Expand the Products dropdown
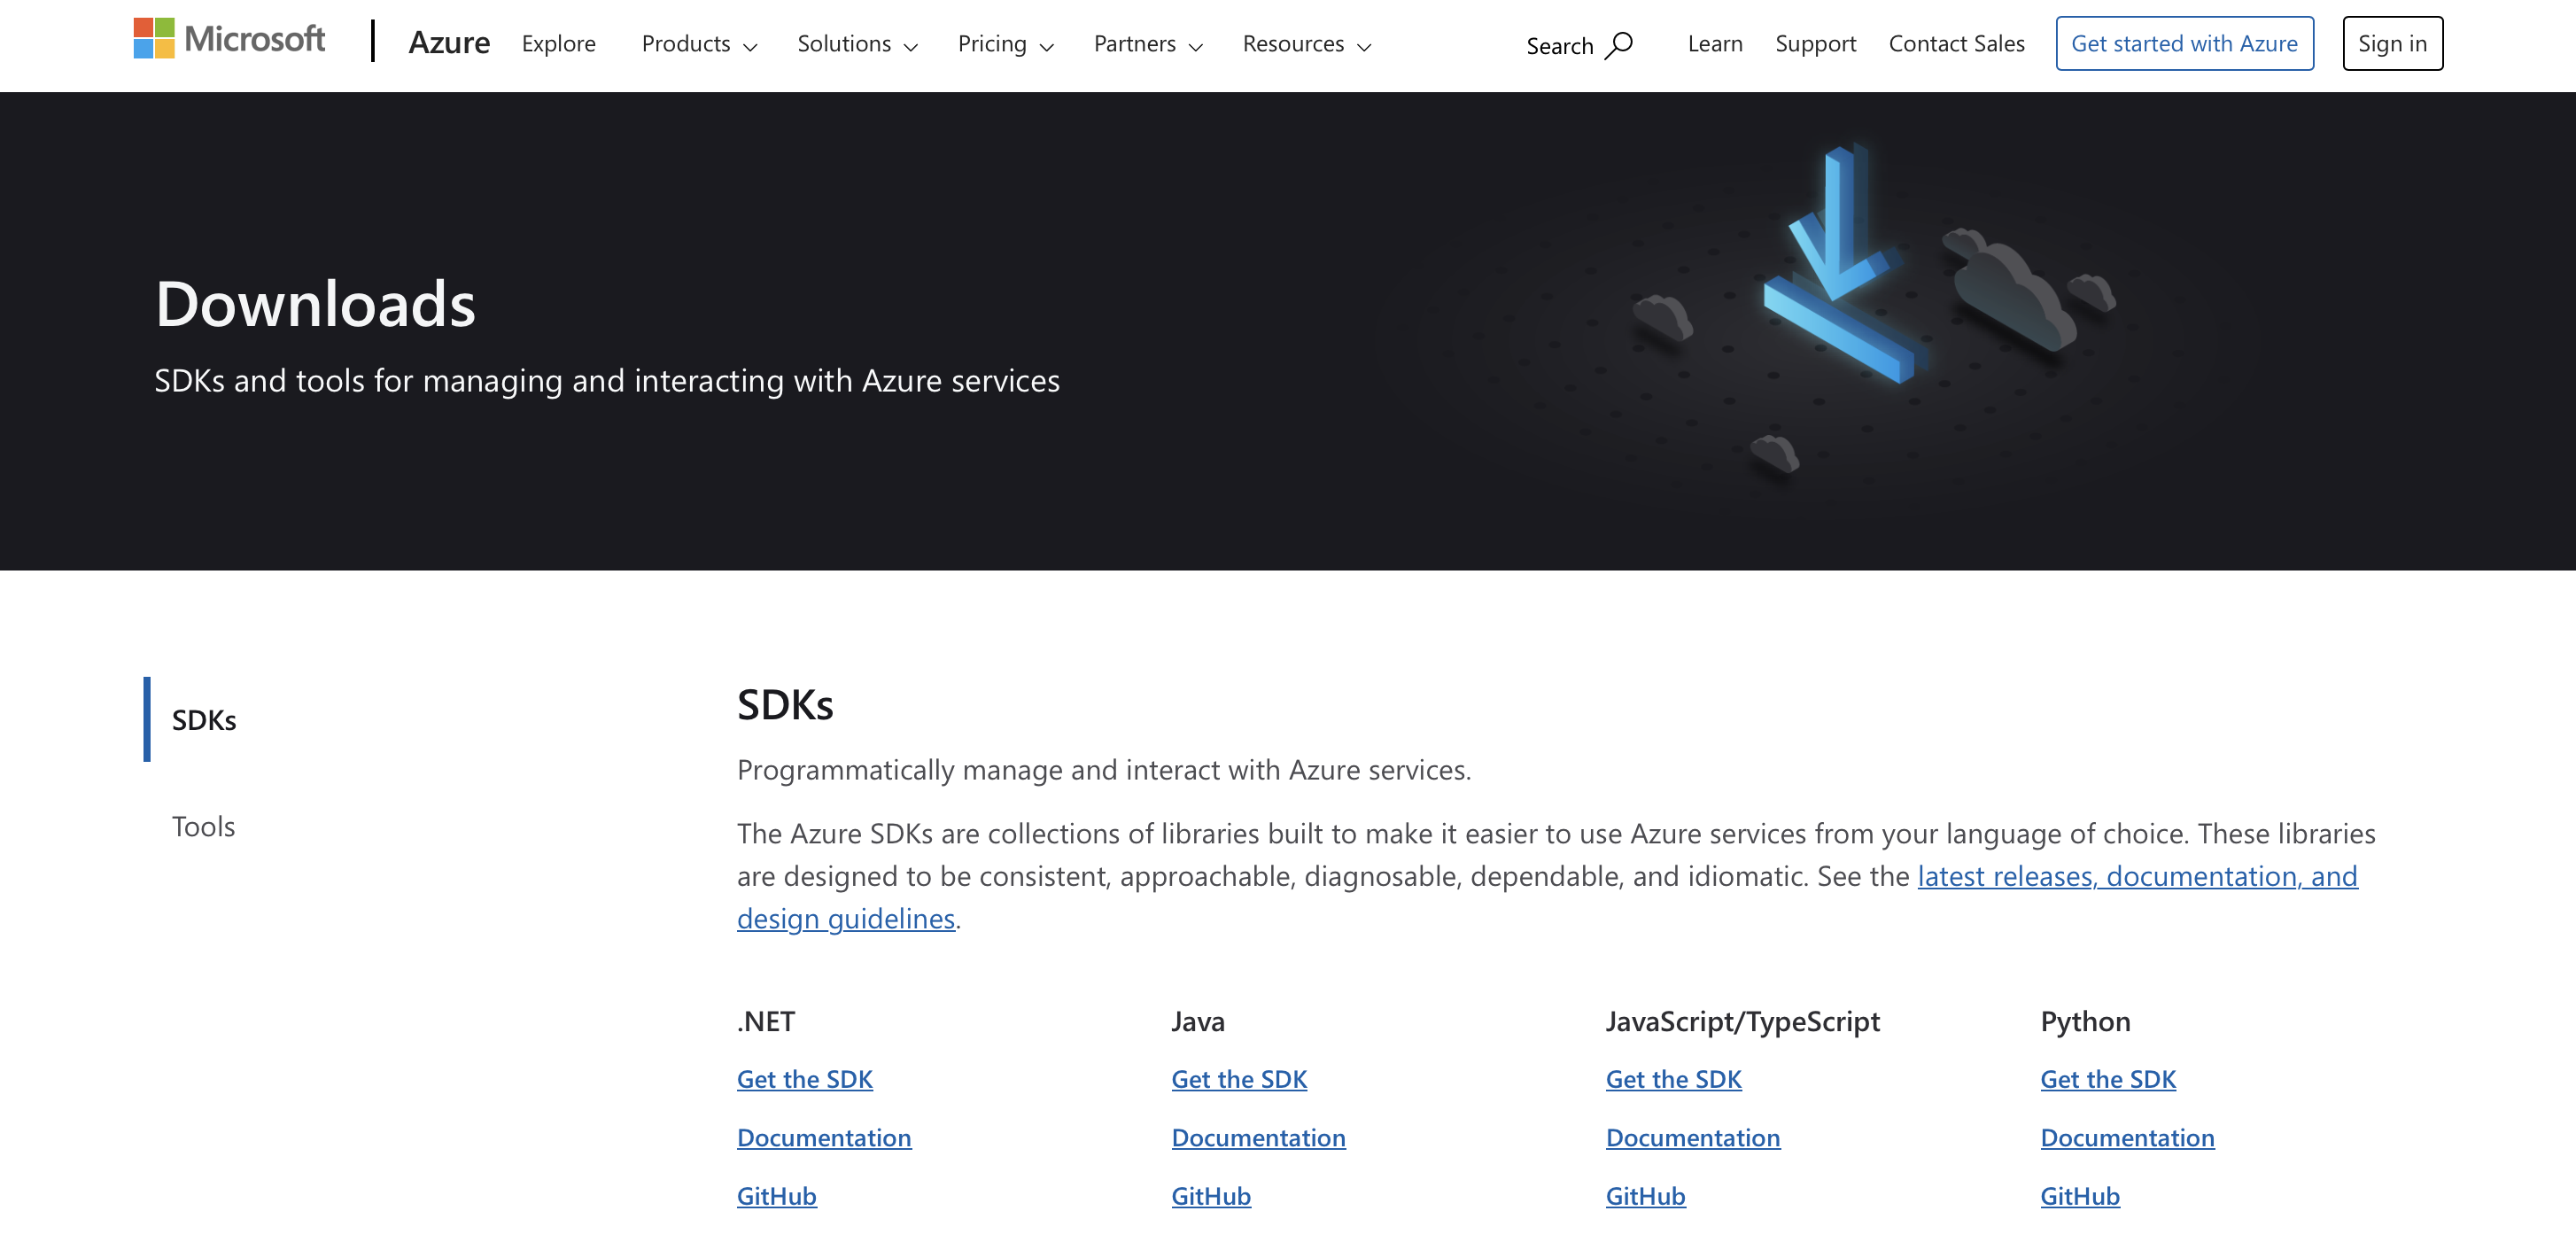Image resolution: width=2576 pixels, height=1242 pixels. 699,44
